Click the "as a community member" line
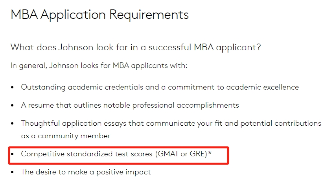This screenshot has width=335, height=185. click(66, 136)
